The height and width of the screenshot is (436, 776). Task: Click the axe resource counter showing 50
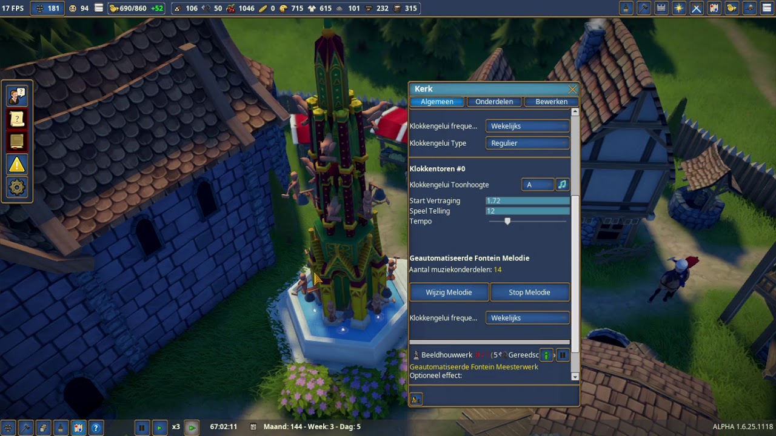point(211,8)
